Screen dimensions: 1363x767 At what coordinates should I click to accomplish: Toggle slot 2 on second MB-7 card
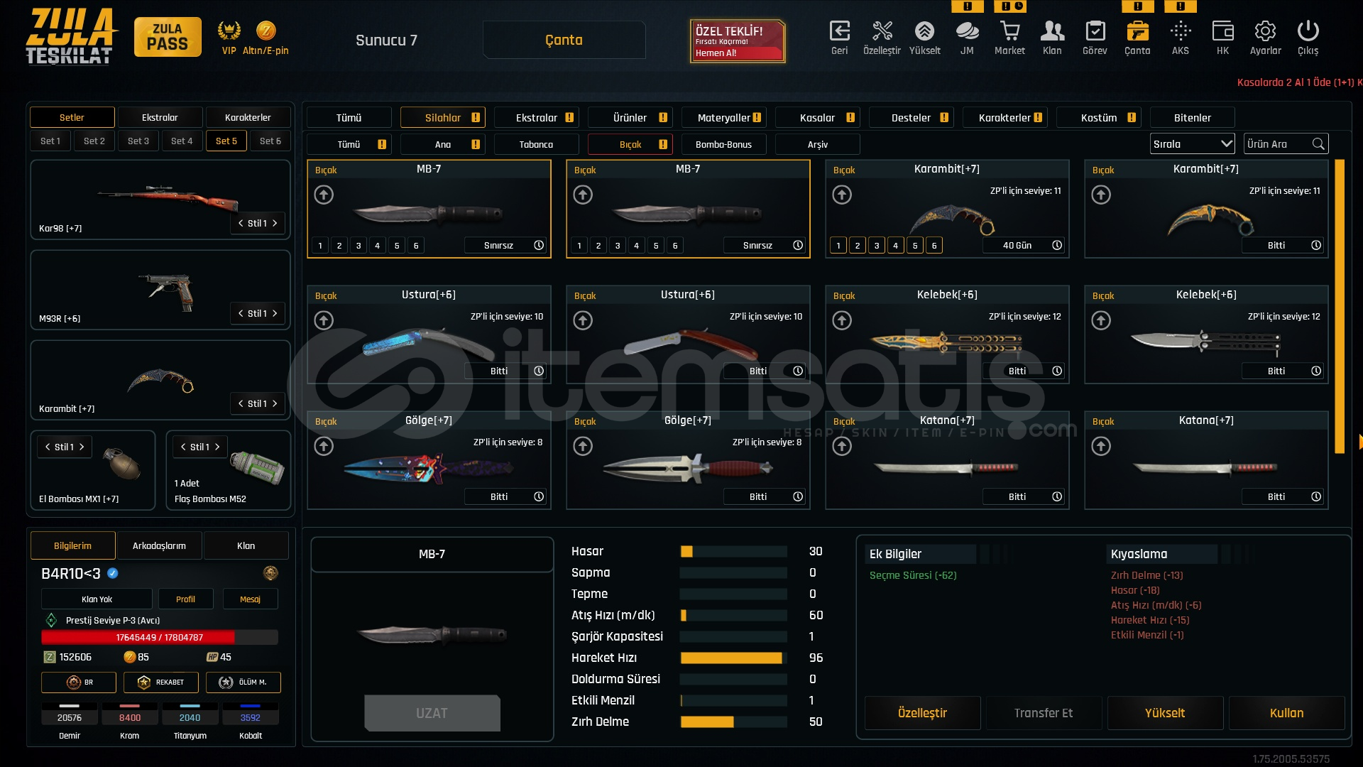tap(598, 246)
